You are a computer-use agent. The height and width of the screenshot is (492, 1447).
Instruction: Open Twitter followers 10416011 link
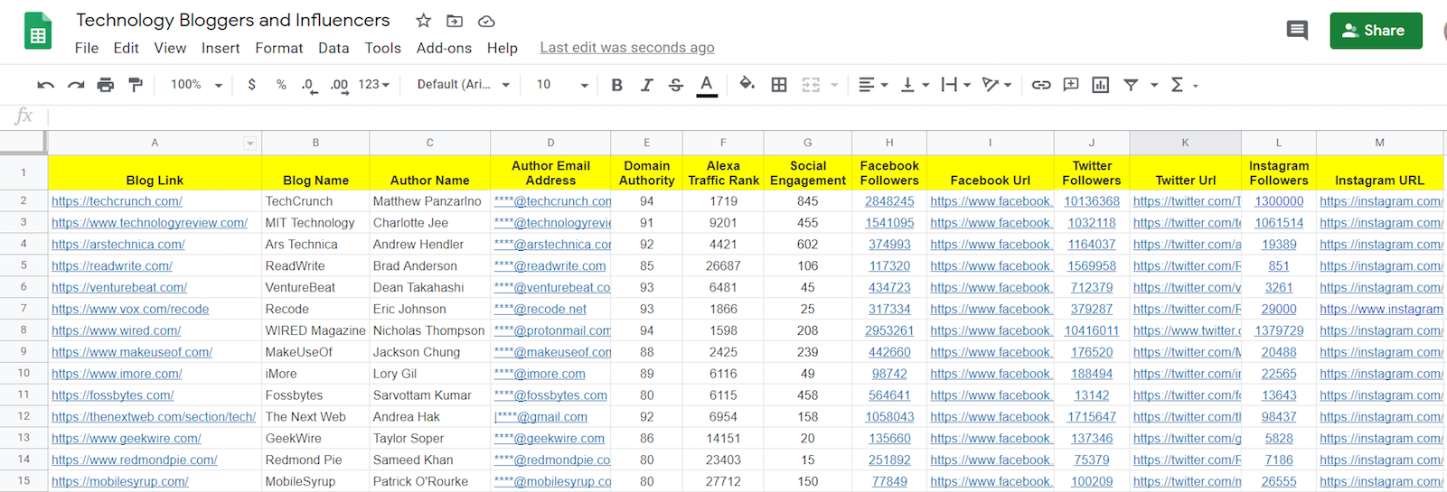click(x=1092, y=330)
